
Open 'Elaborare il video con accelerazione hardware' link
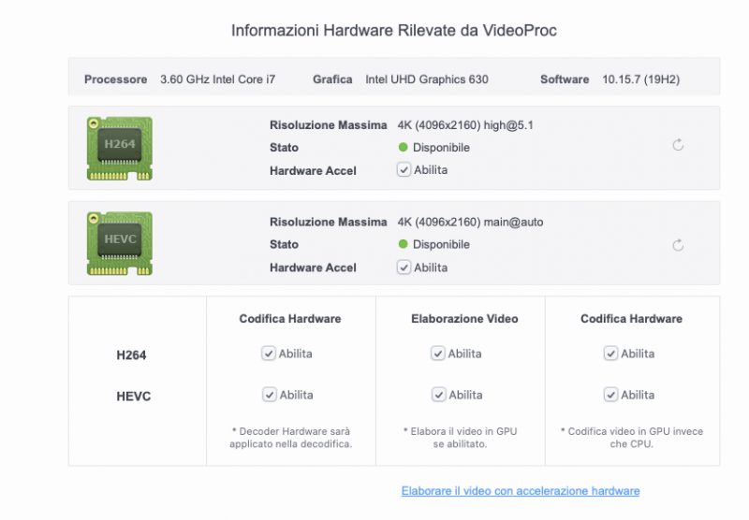521,491
